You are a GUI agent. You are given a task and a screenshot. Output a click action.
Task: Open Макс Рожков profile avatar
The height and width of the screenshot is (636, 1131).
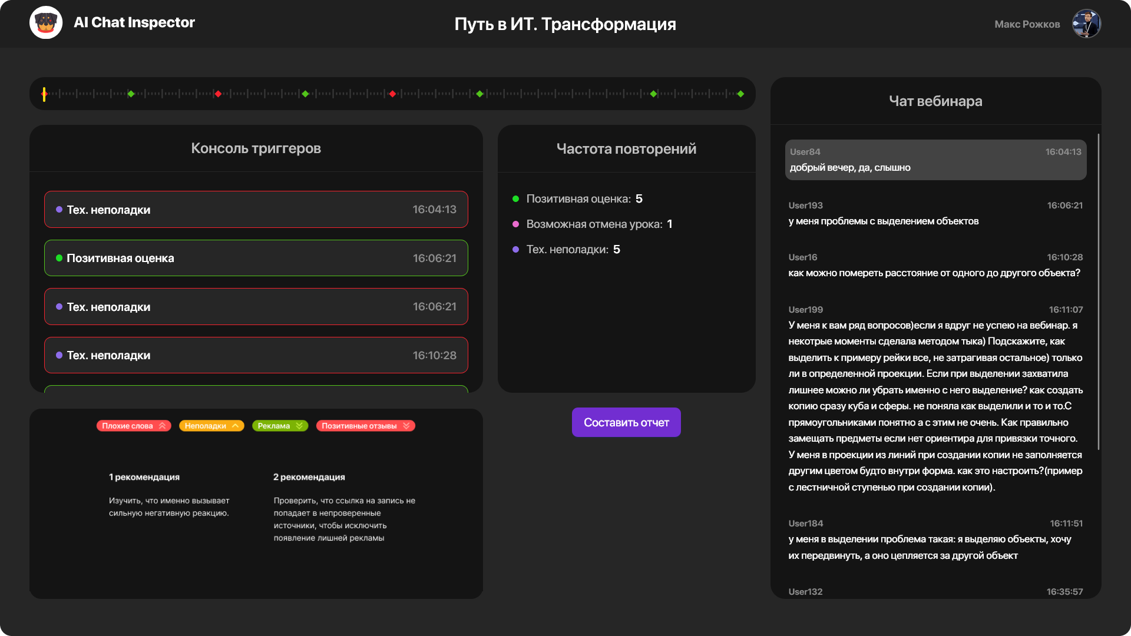(x=1086, y=24)
